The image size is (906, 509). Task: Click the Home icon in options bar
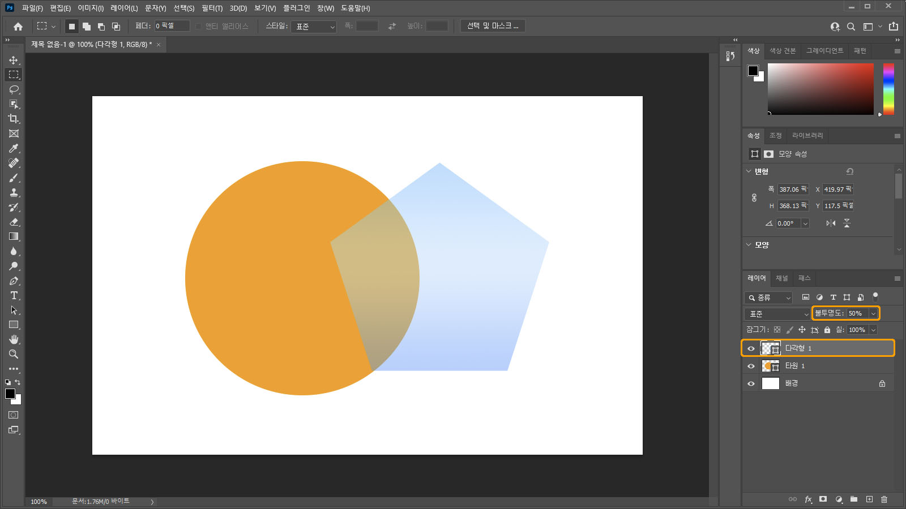click(18, 26)
